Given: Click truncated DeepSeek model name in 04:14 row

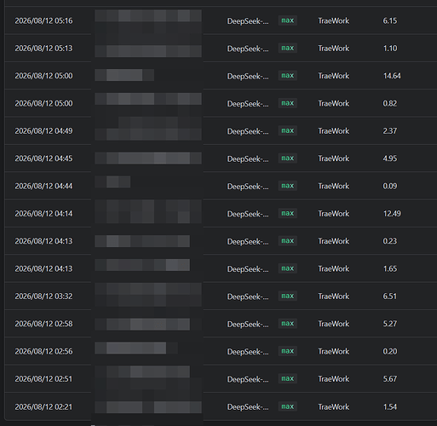Looking at the screenshot, I should [248, 214].
